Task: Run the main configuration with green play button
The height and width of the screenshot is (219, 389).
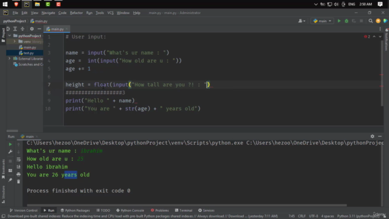Action: [x=339, y=21]
